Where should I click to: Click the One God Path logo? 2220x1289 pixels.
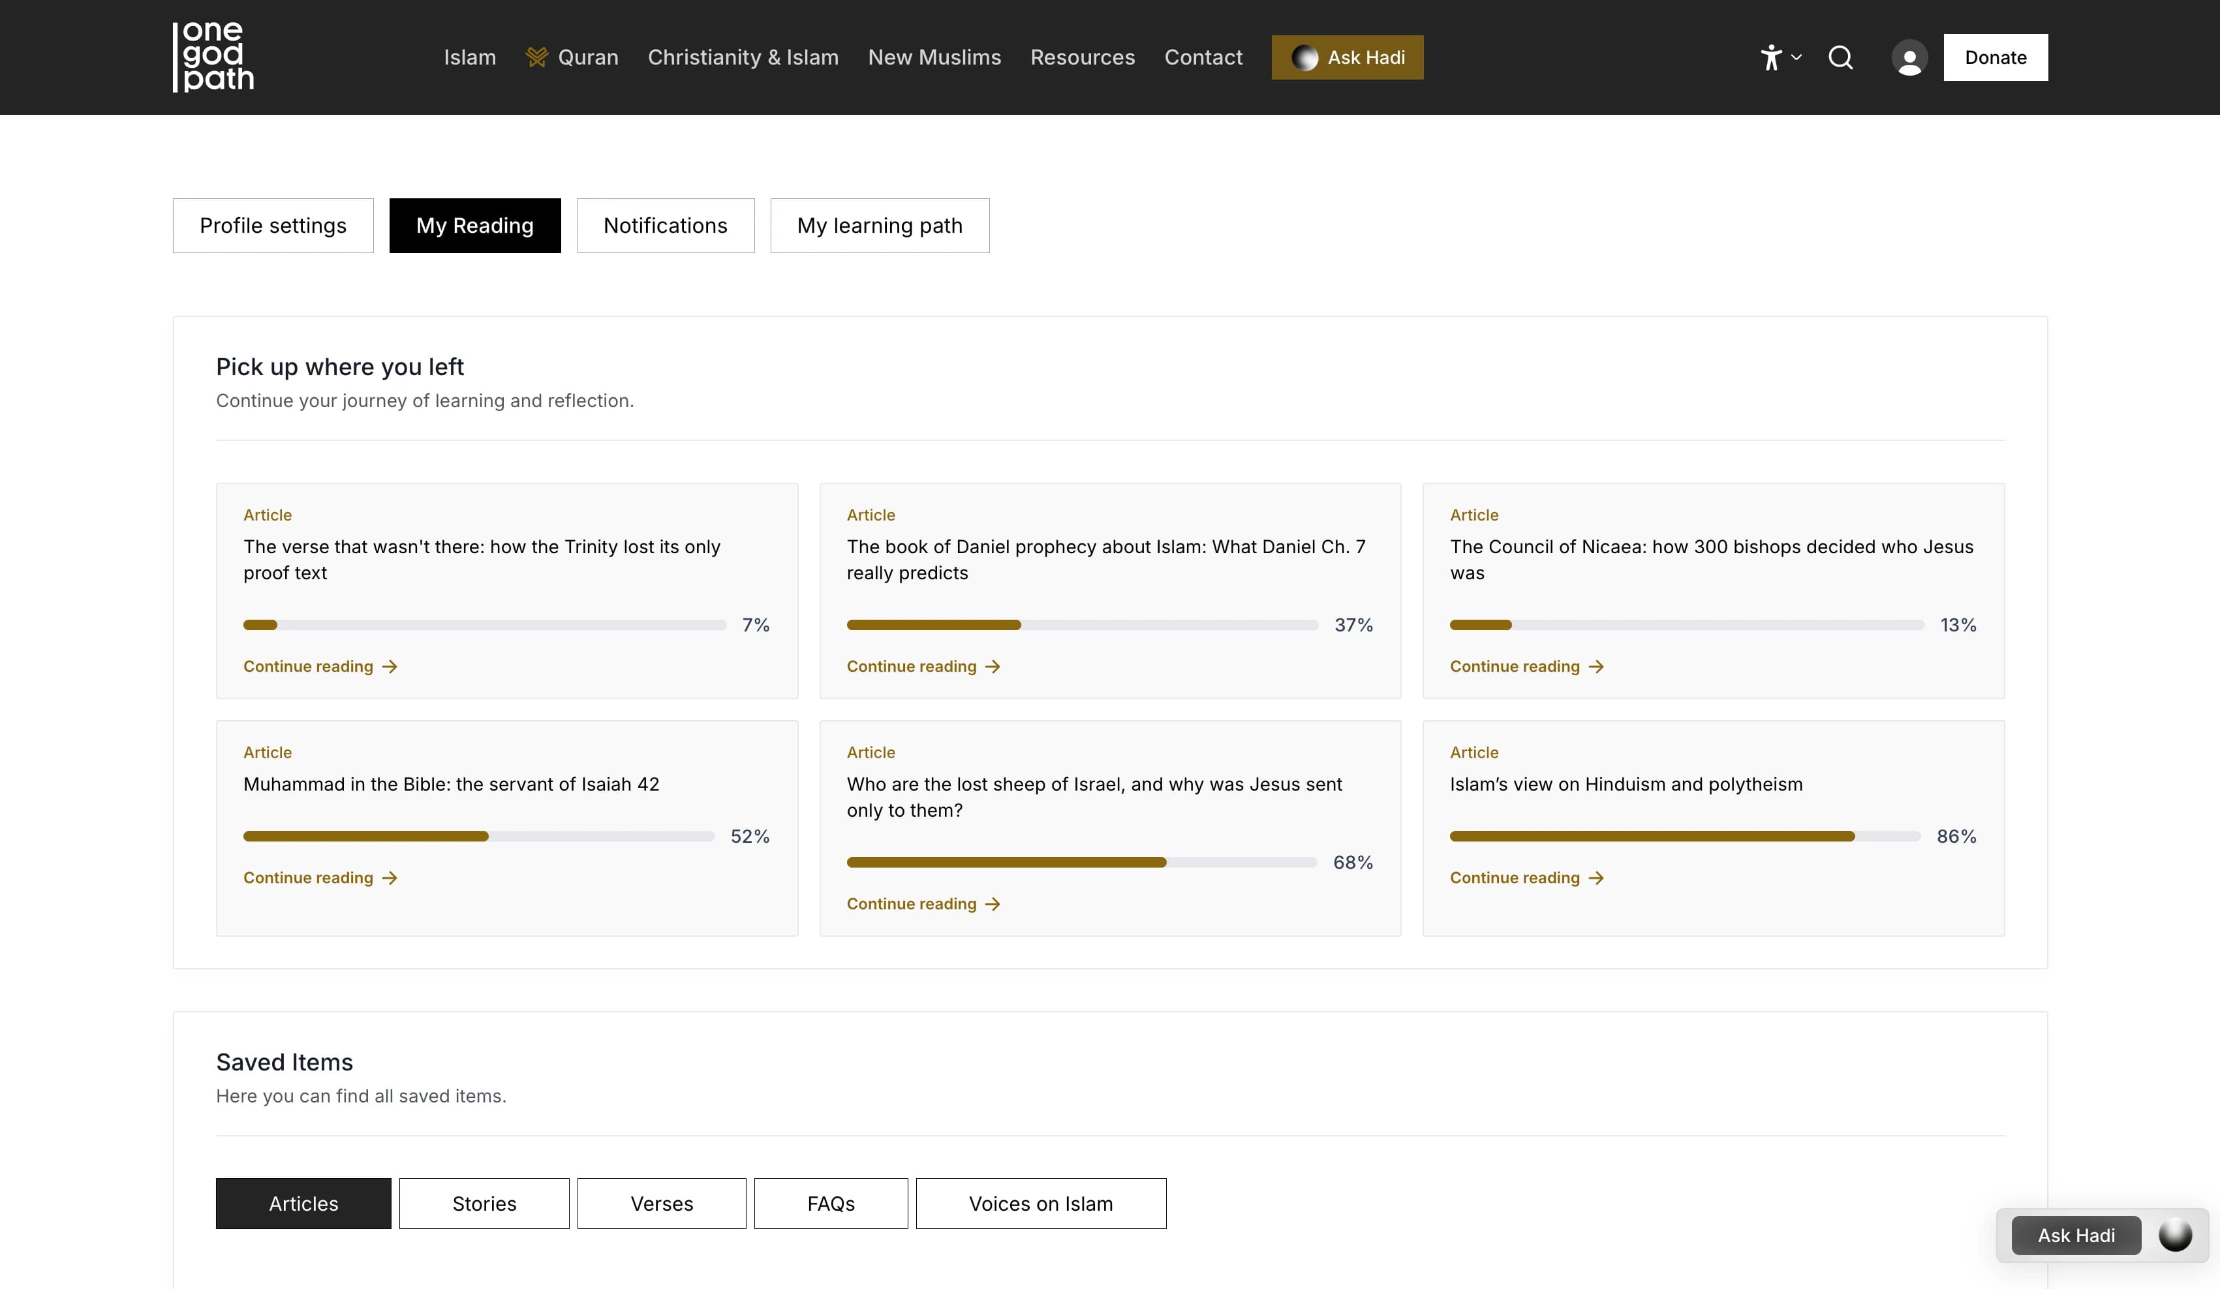pyautogui.click(x=213, y=56)
